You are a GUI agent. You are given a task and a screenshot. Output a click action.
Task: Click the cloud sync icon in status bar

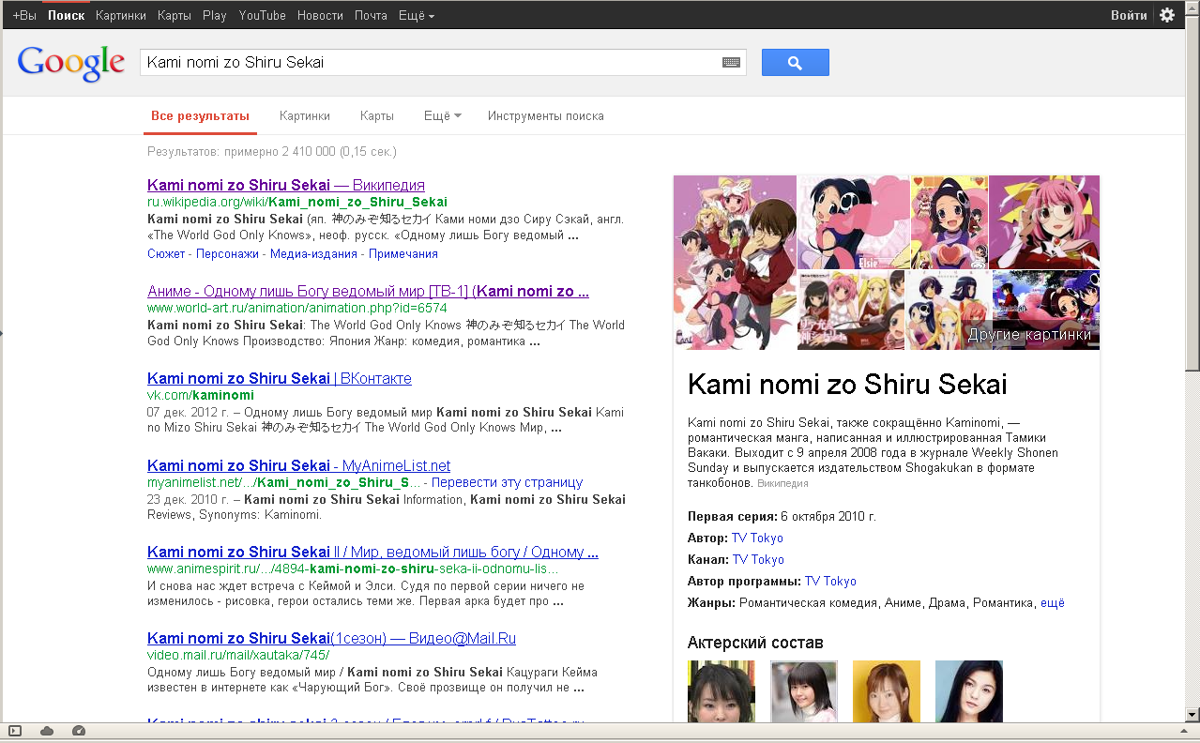pos(47,731)
